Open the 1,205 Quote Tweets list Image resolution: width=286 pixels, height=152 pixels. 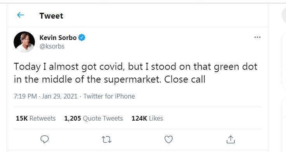point(94,119)
